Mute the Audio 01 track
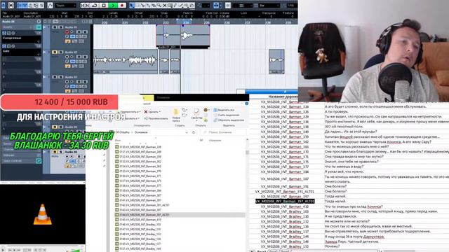 [x=55, y=27]
